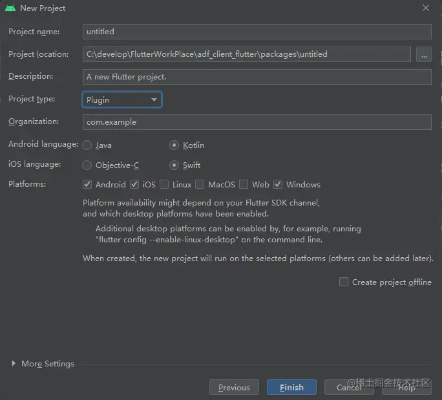
Task: Click the "Description:" label
Action: click(x=31, y=76)
